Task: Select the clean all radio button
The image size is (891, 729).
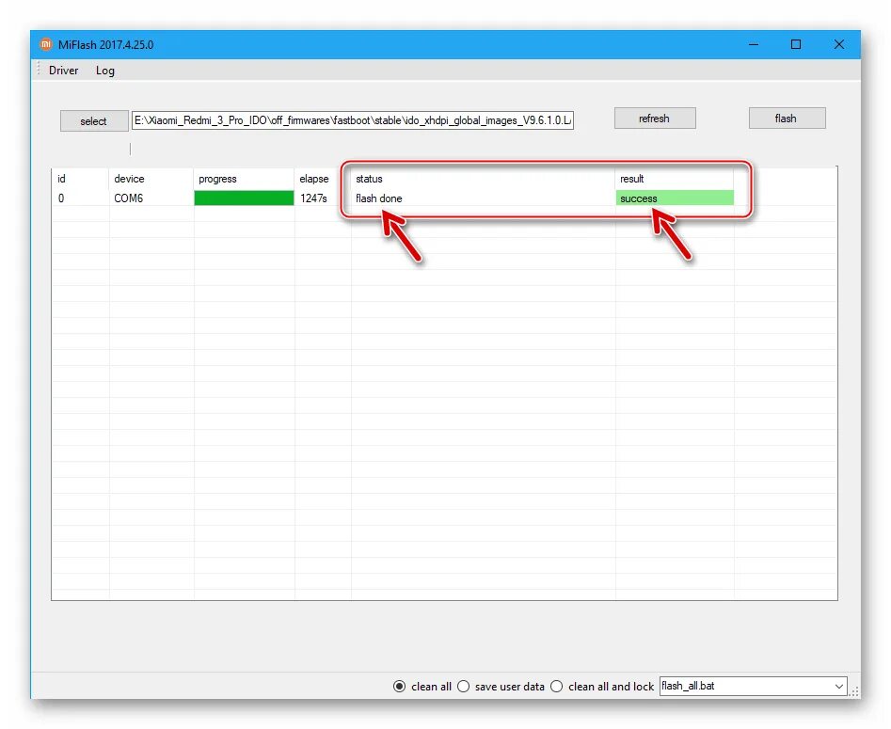Action: (x=400, y=687)
